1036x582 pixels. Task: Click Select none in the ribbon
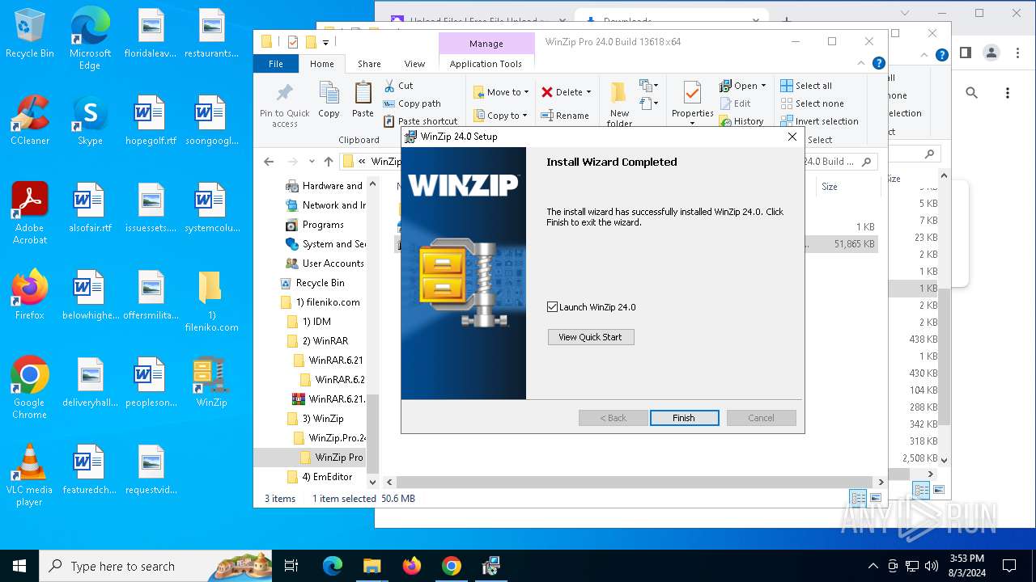812,103
